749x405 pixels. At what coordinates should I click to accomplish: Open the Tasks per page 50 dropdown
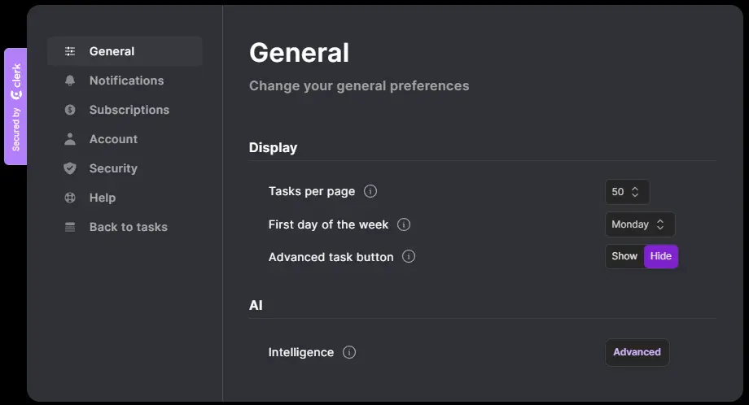(x=627, y=192)
